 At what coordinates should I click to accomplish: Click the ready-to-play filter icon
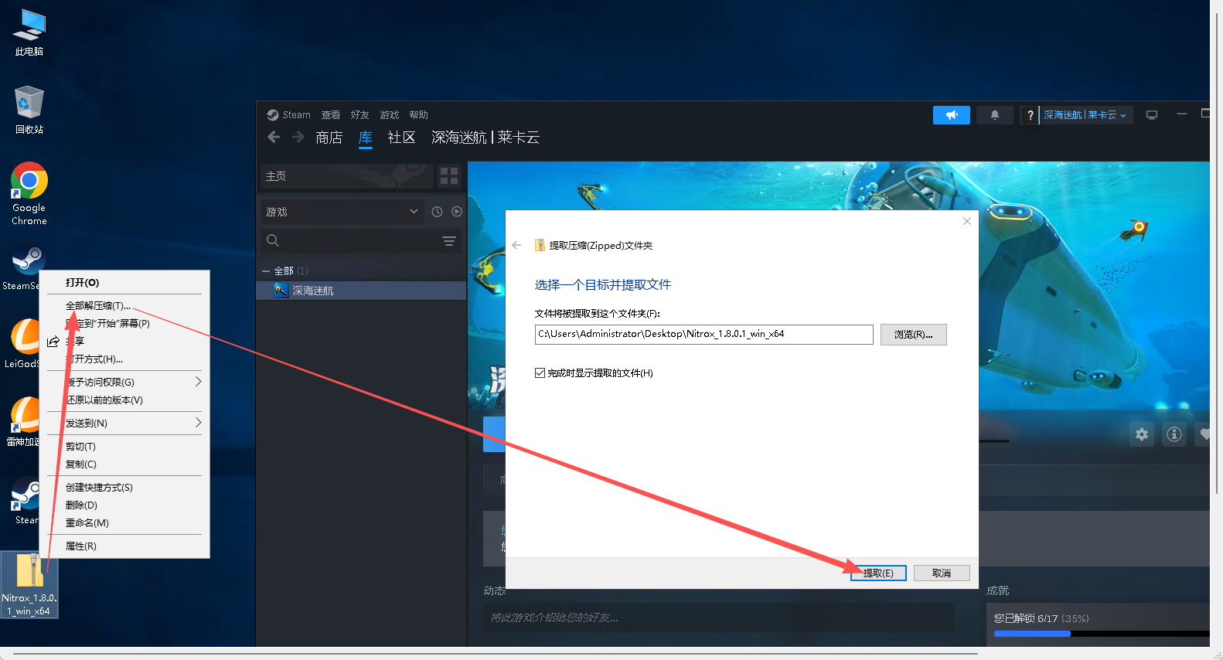pyautogui.click(x=457, y=212)
